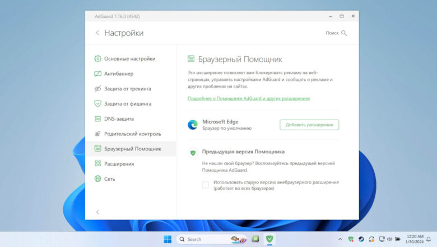Click the Браузерный Помощник sidebar icon
Viewport: 437px width, 247px height.
(97, 148)
